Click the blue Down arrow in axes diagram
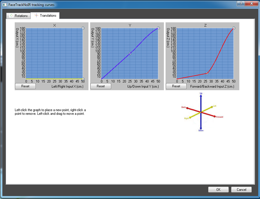 [201, 122]
